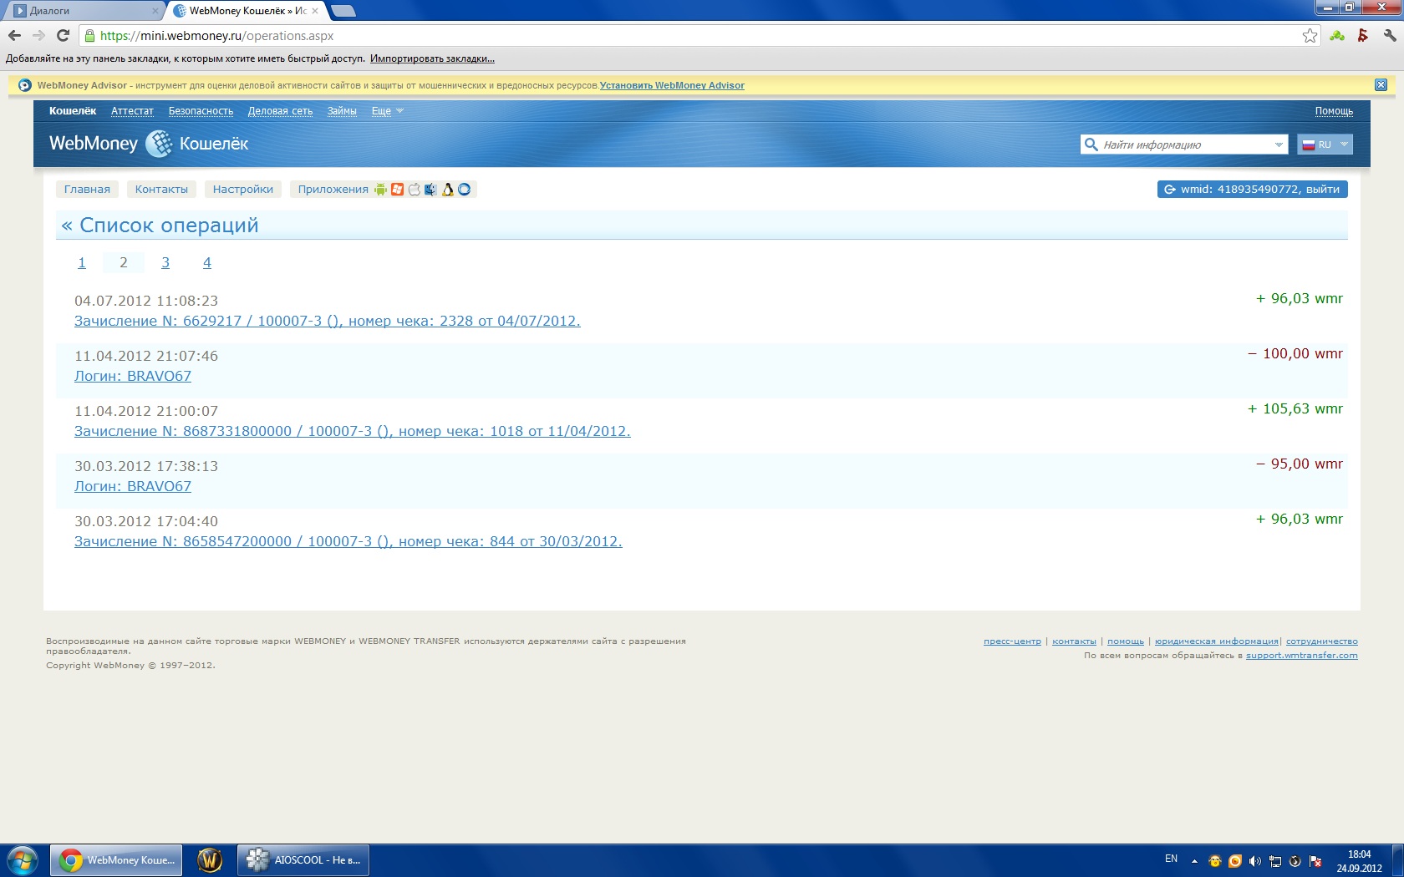The height and width of the screenshot is (877, 1404).
Task: Click the round black swirl tray icon
Action: pyautogui.click(x=1295, y=861)
